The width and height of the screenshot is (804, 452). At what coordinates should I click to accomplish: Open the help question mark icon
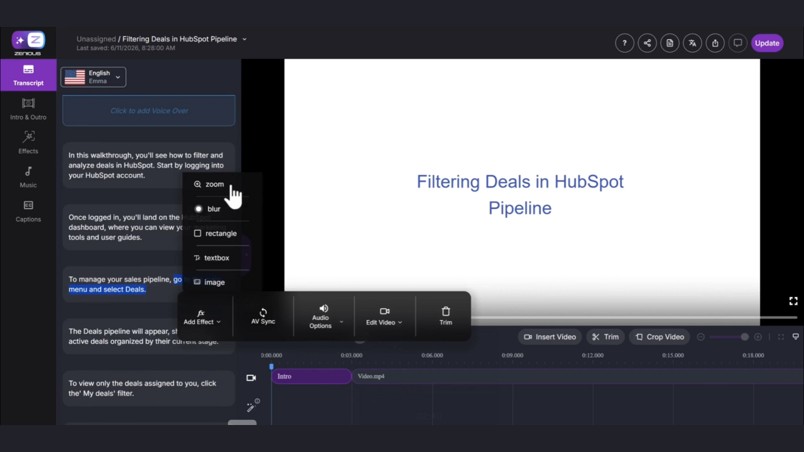(x=624, y=43)
